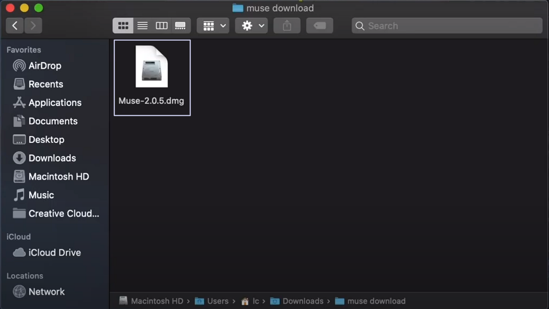Switch to column view
This screenshot has height=309, width=549.
coord(161,26)
